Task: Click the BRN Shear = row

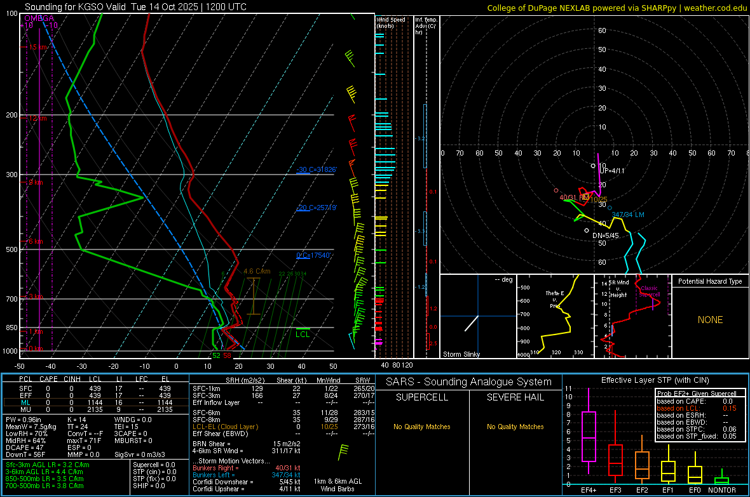Action: pyautogui.click(x=247, y=444)
